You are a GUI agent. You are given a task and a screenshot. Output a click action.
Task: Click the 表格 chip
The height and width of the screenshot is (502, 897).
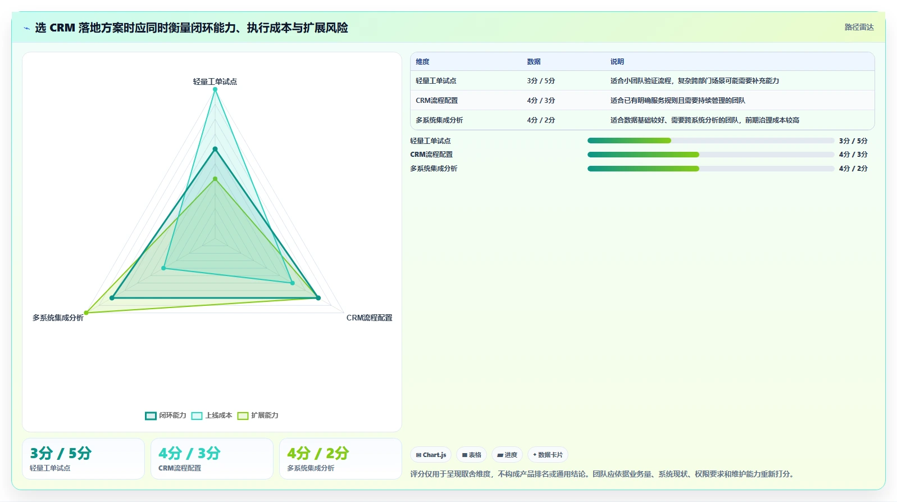(x=471, y=455)
